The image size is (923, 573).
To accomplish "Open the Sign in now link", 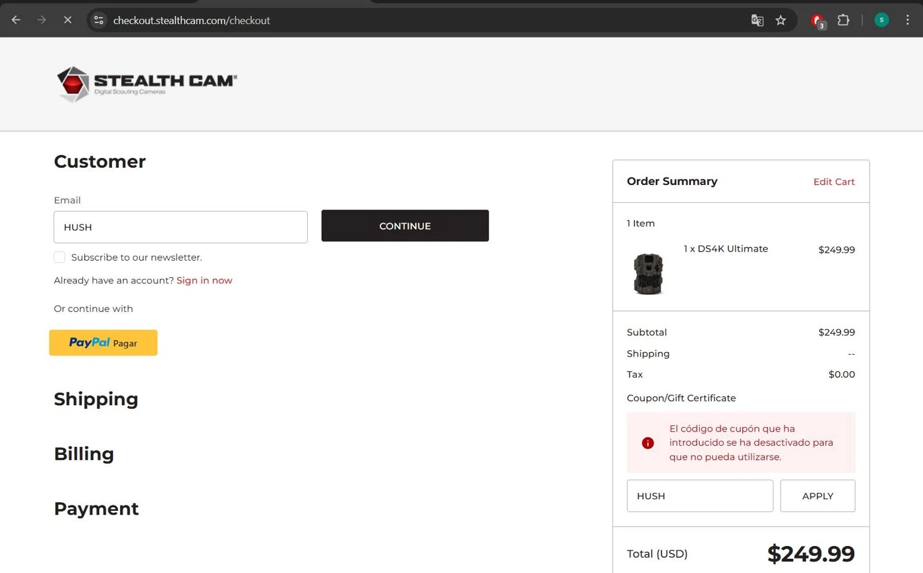I will pos(204,280).
